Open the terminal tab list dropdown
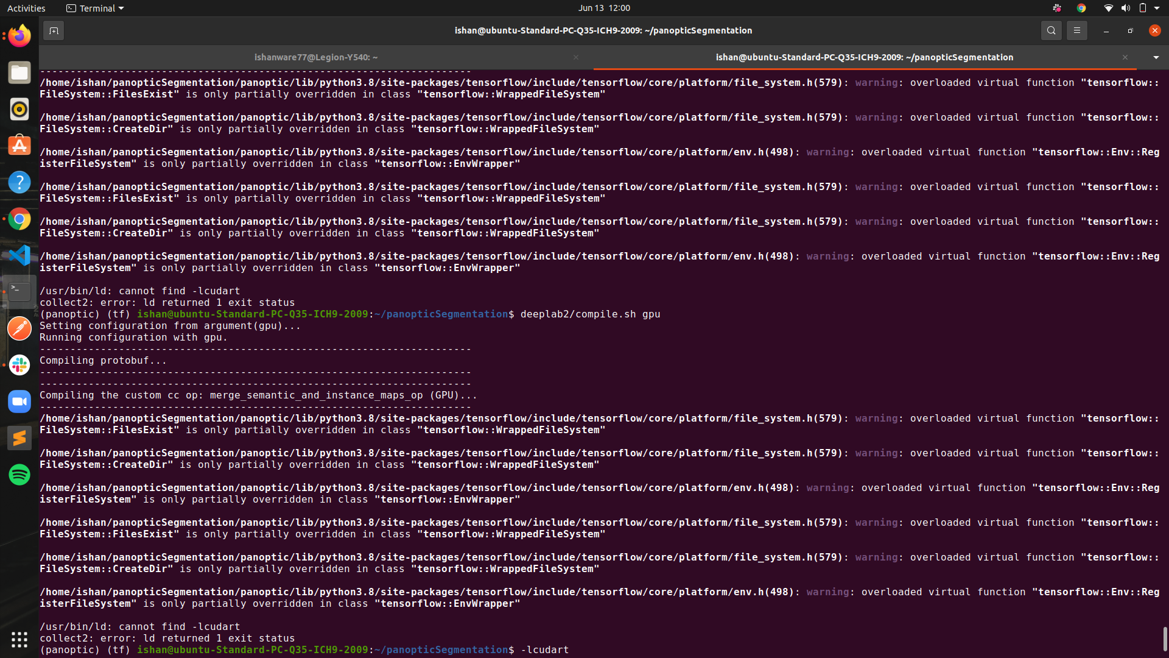The height and width of the screenshot is (658, 1169). click(1155, 57)
